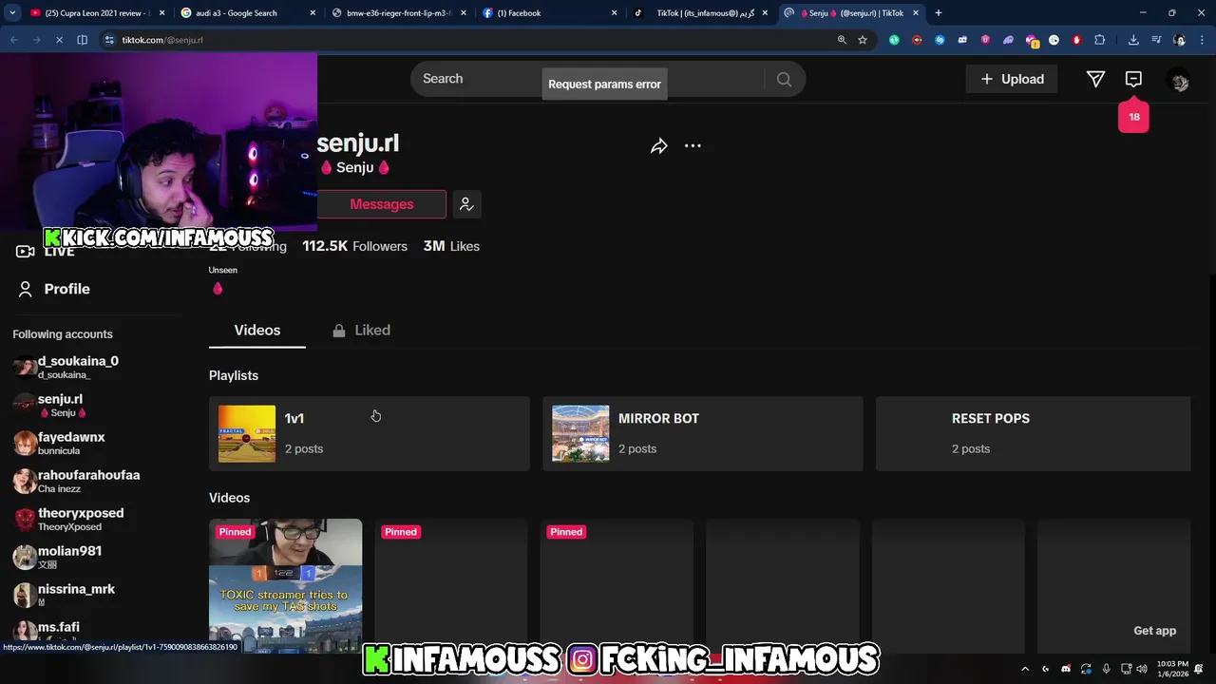
Task: Select the locked Liked tab
Action: coord(361,330)
